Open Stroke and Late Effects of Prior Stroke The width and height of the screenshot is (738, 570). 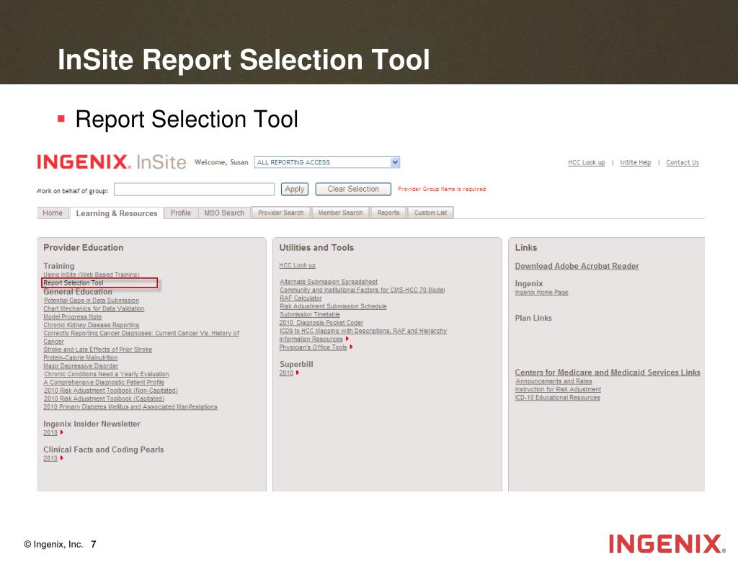98,349
